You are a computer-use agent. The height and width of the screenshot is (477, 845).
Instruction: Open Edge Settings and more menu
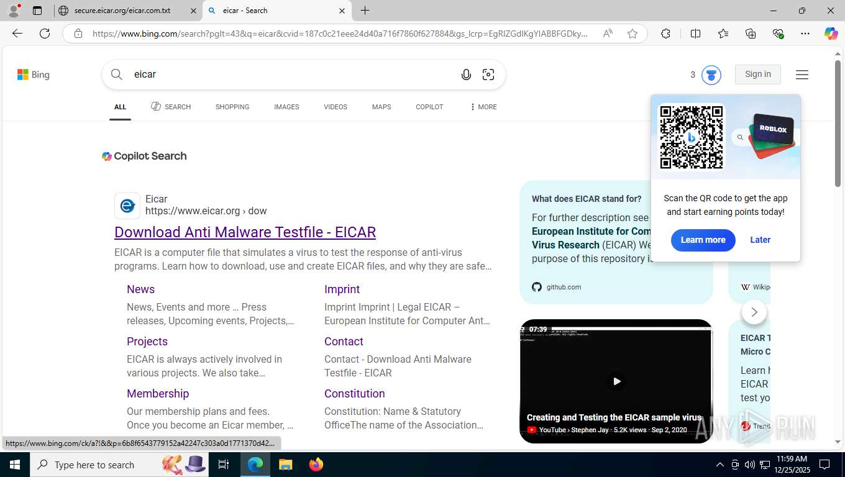tap(805, 34)
